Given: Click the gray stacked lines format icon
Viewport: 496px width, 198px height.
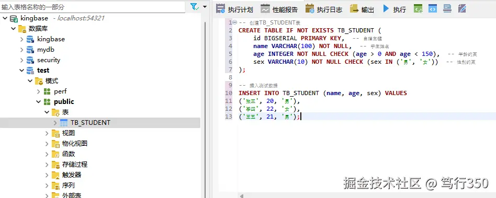Looking at the screenshot, I should 447,8.
